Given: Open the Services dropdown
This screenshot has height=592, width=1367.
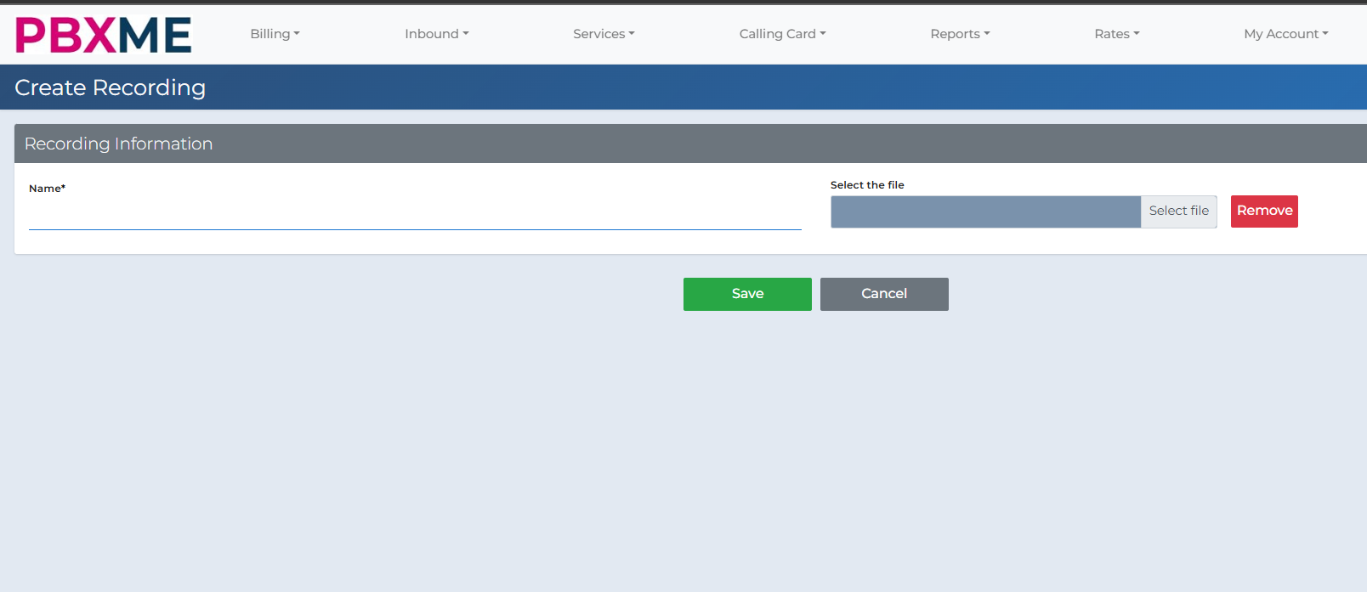Looking at the screenshot, I should click(x=604, y=34).
